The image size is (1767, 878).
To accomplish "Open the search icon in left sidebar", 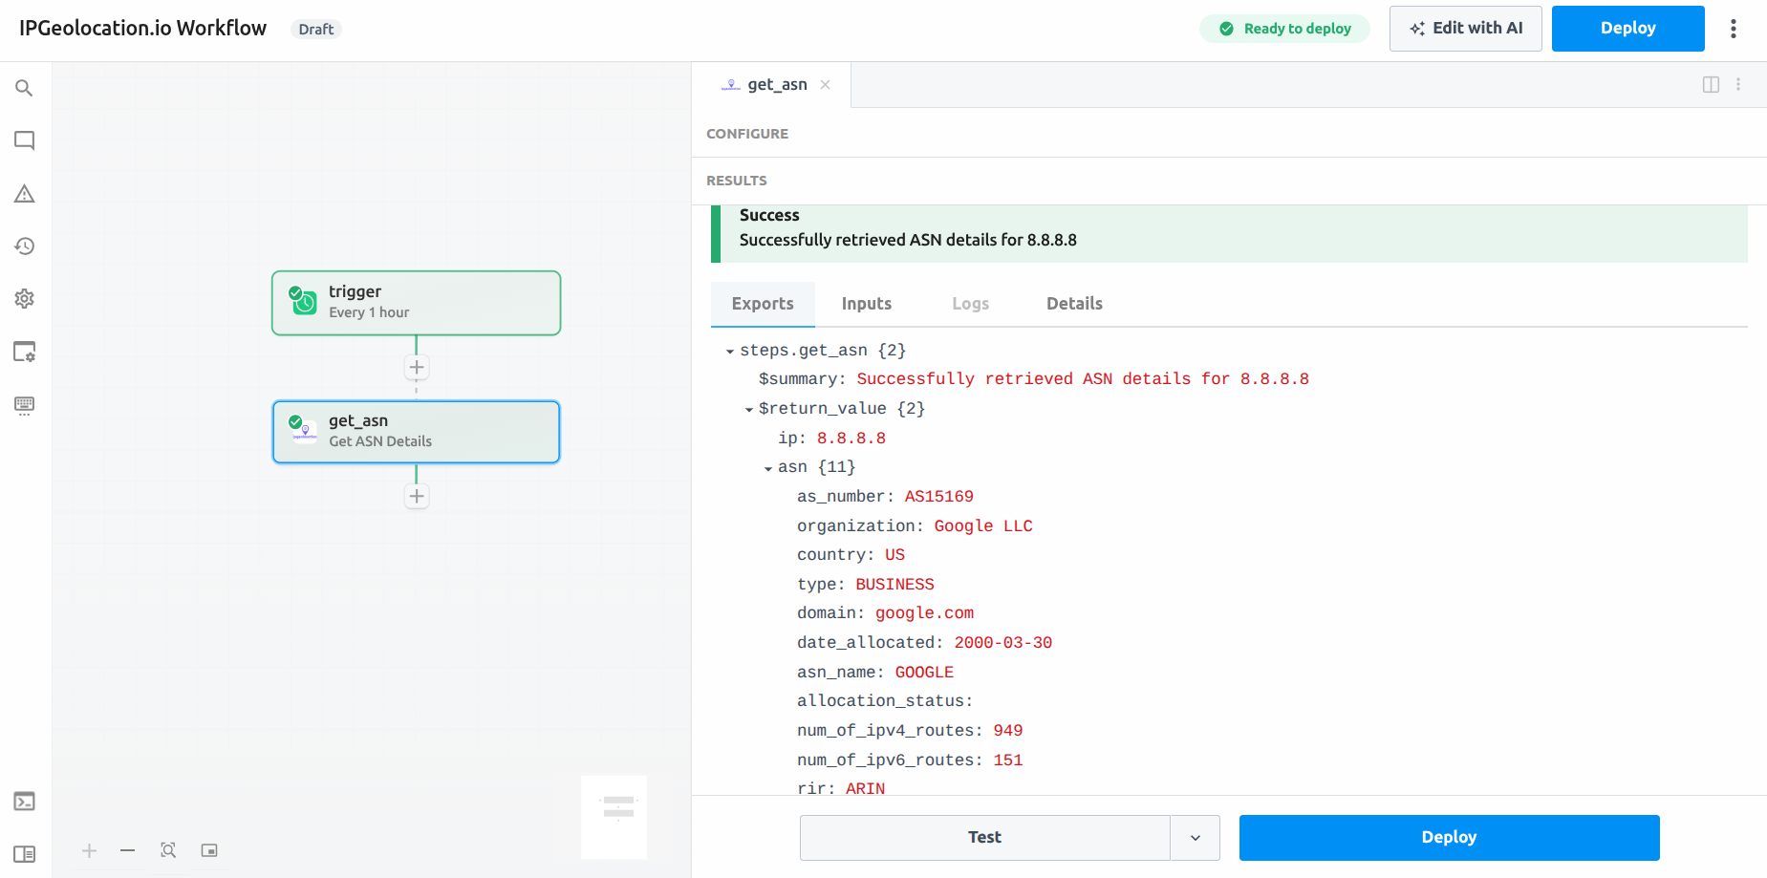I will 25,89.
